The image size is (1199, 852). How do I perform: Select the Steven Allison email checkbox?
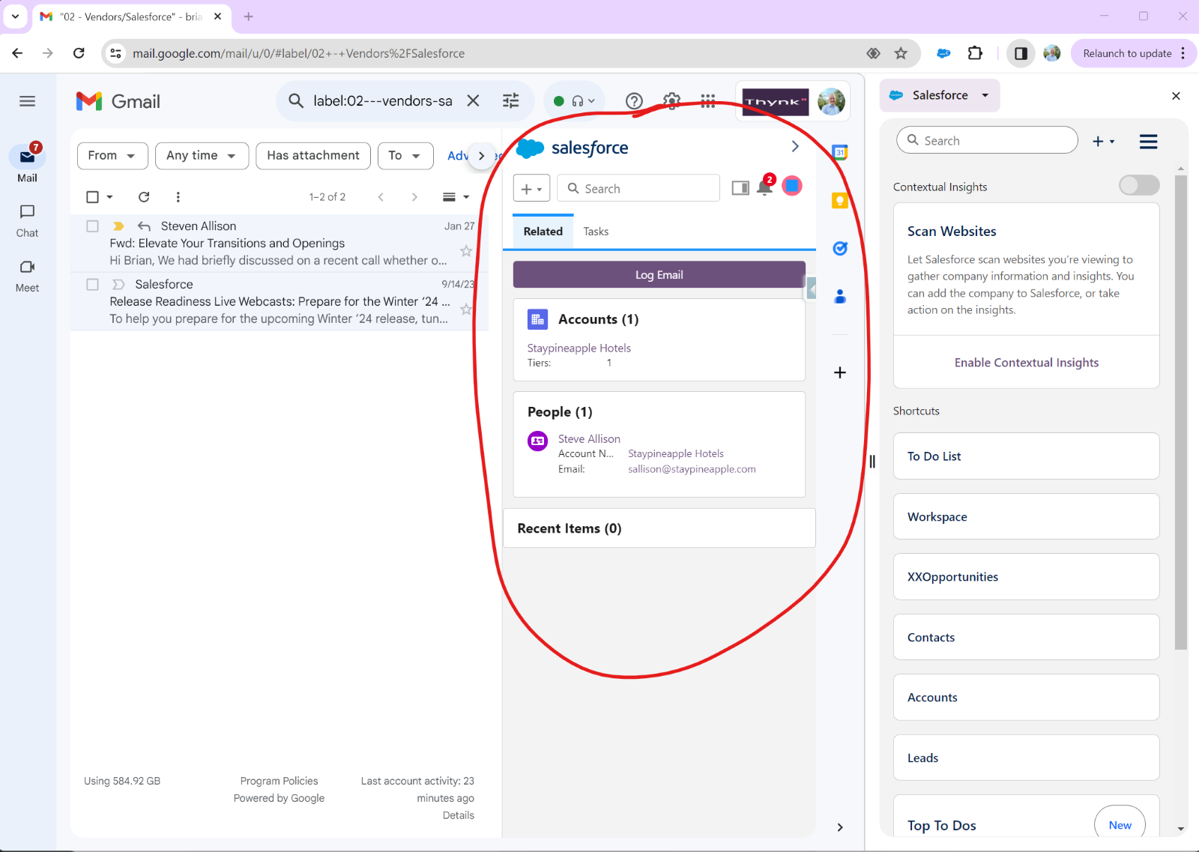(x=92, y=226)
